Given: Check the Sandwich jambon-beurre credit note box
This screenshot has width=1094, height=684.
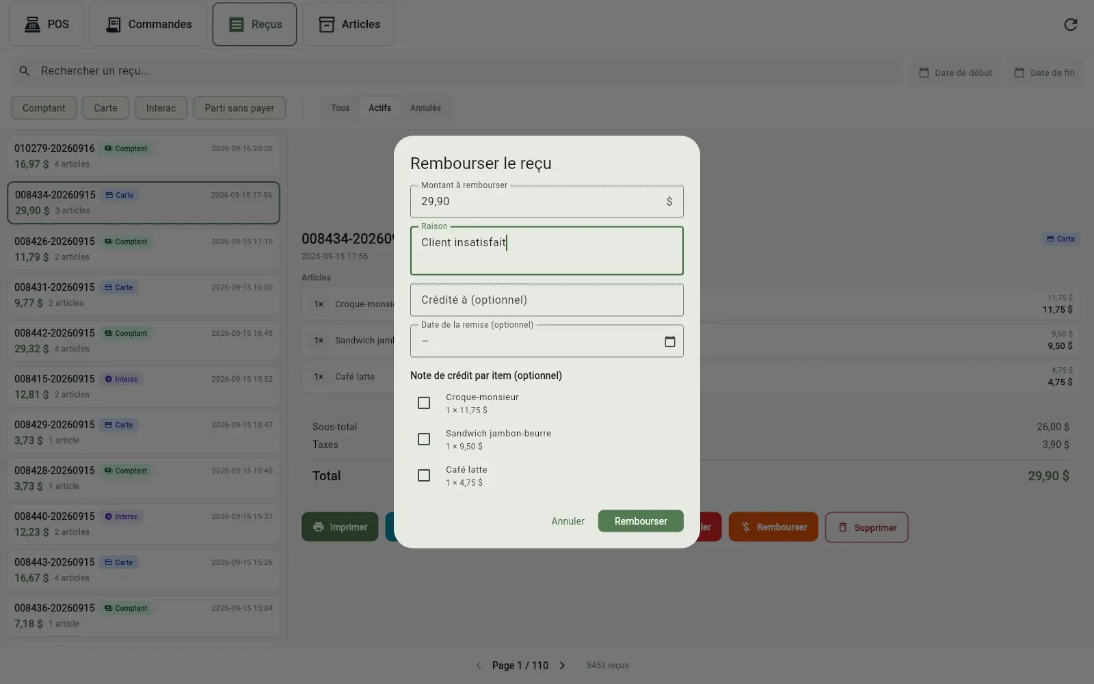Looking at the screenshot, I should tap(424, 439).
